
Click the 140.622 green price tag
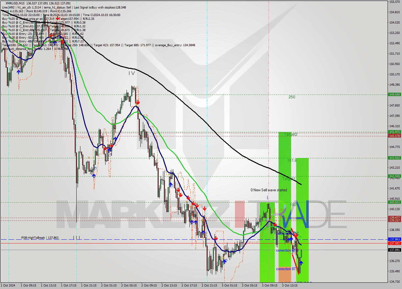pyautogui.click(x=394, y=202)
